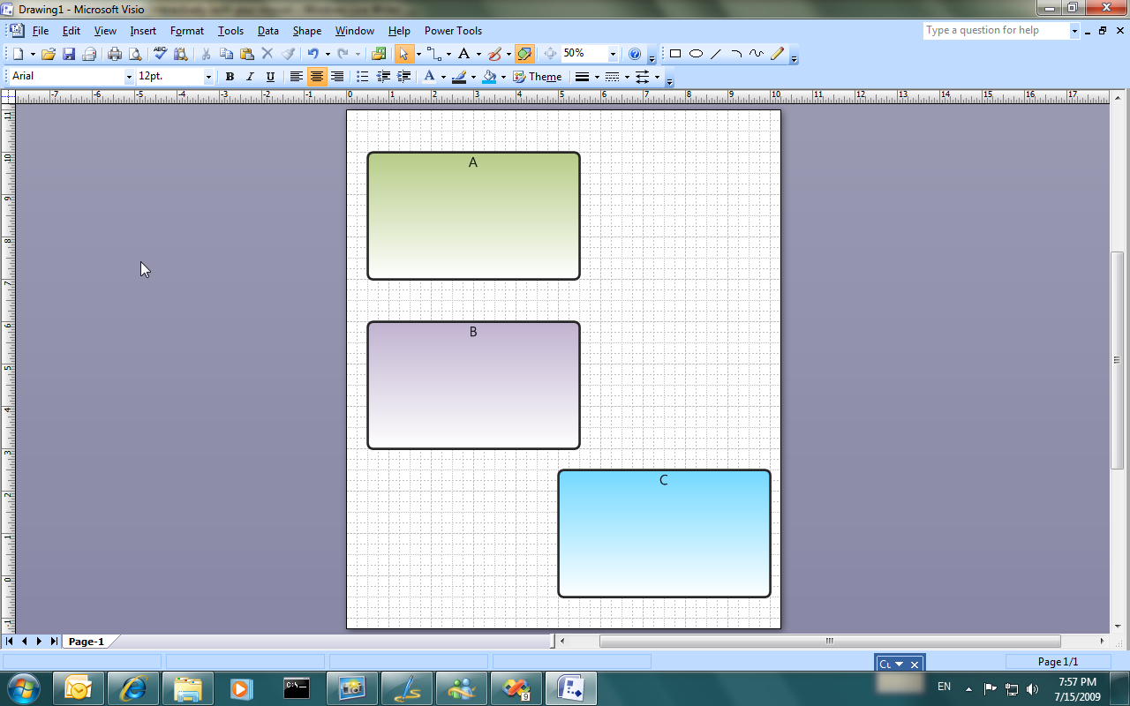Viewport: 1130px width, 706px height.
Task: Click the fill color paint bucket
Action: (x=489, y=77)
